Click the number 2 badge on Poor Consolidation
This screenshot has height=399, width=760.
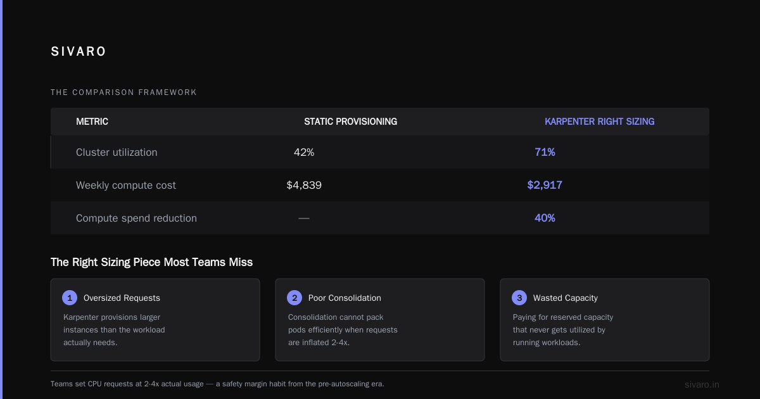(x=294, y=298)
